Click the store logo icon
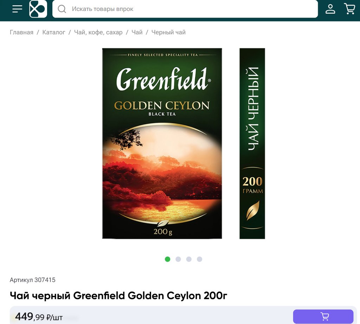 point(38,9)
